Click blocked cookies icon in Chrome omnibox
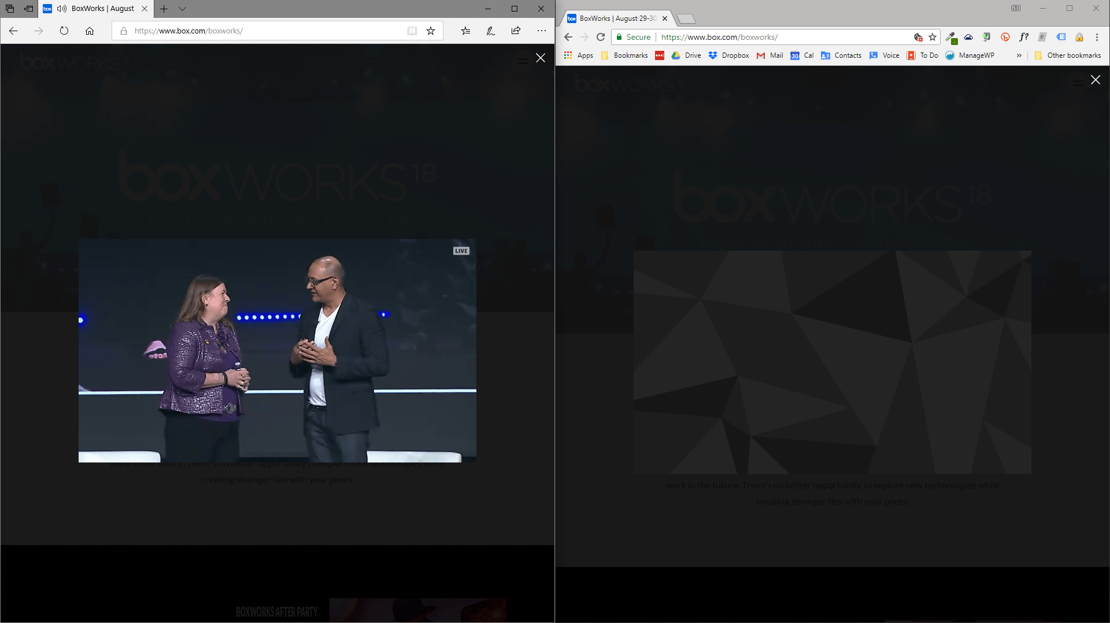This screenshot has width=1110, height=623. (x=918, y=37)
